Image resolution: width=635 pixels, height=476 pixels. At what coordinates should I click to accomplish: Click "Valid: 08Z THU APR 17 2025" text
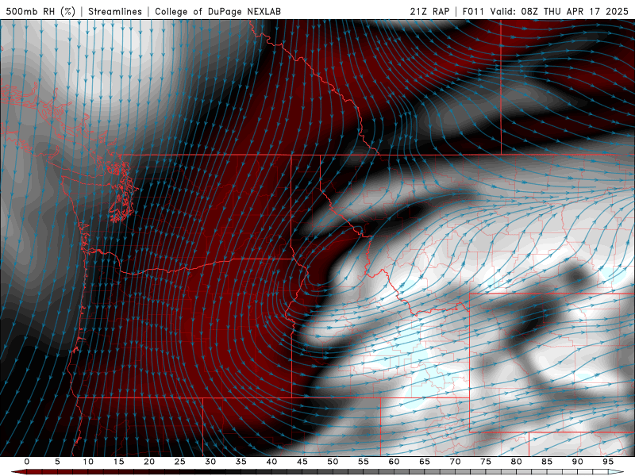coord(560,11)
